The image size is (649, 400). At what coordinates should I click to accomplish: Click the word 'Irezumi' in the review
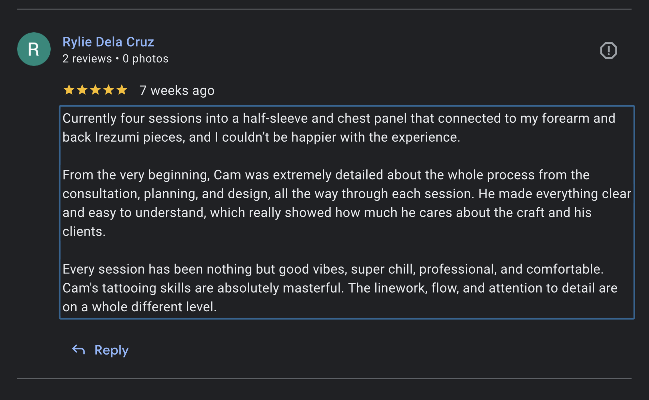(117, 137)
